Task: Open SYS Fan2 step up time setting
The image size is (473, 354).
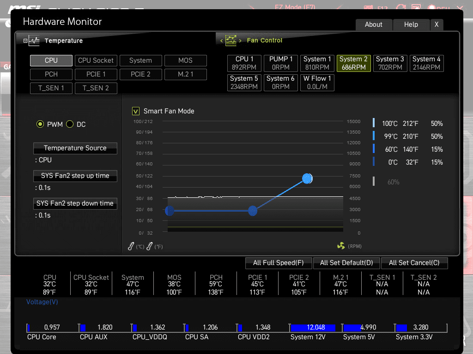Action: tap(75, 176)
